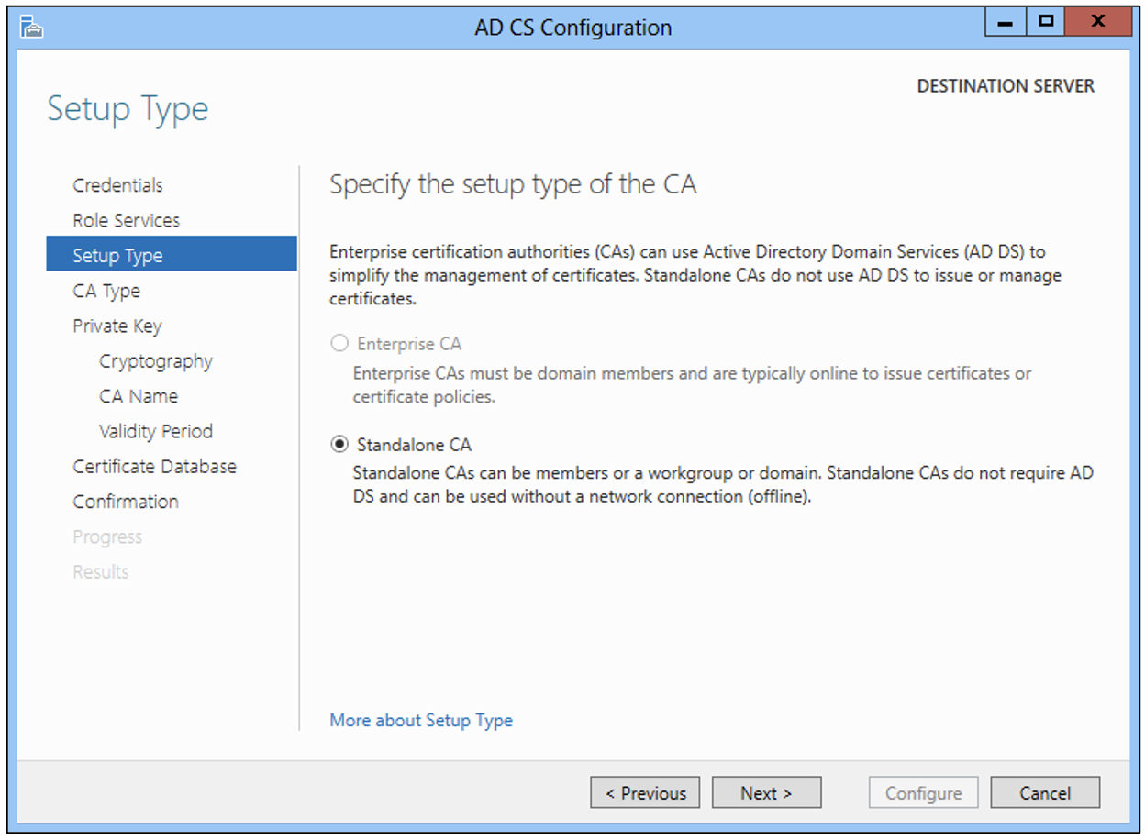Maximize the AD CS Configuration window
The height and width of the screenshot is (840, 1145).
(x=1045, y=22)
